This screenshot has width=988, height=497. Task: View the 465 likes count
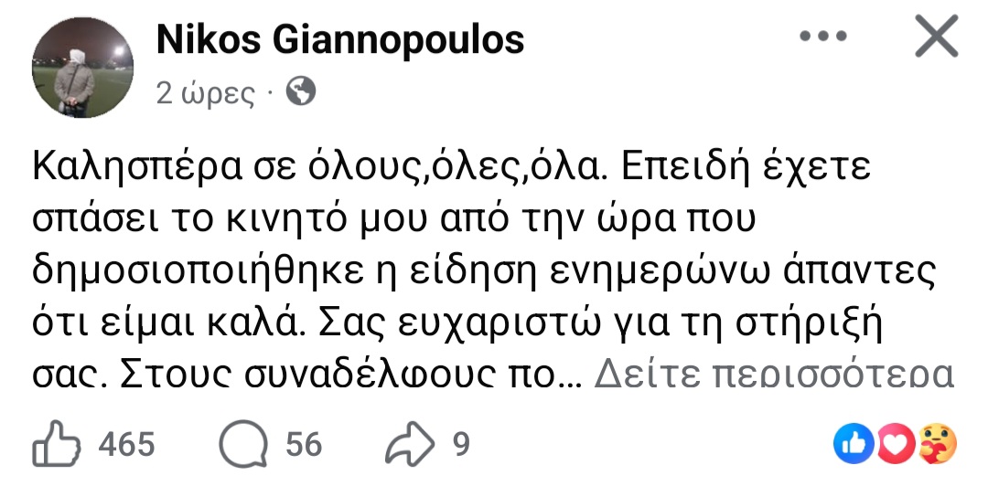point(125,445)
